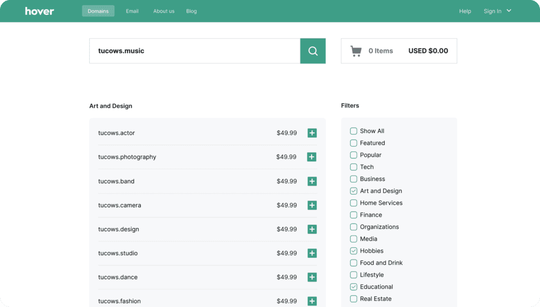Open the Email nav item
Image resolution: width=540 pixels, height=307 pixels.
132,11
